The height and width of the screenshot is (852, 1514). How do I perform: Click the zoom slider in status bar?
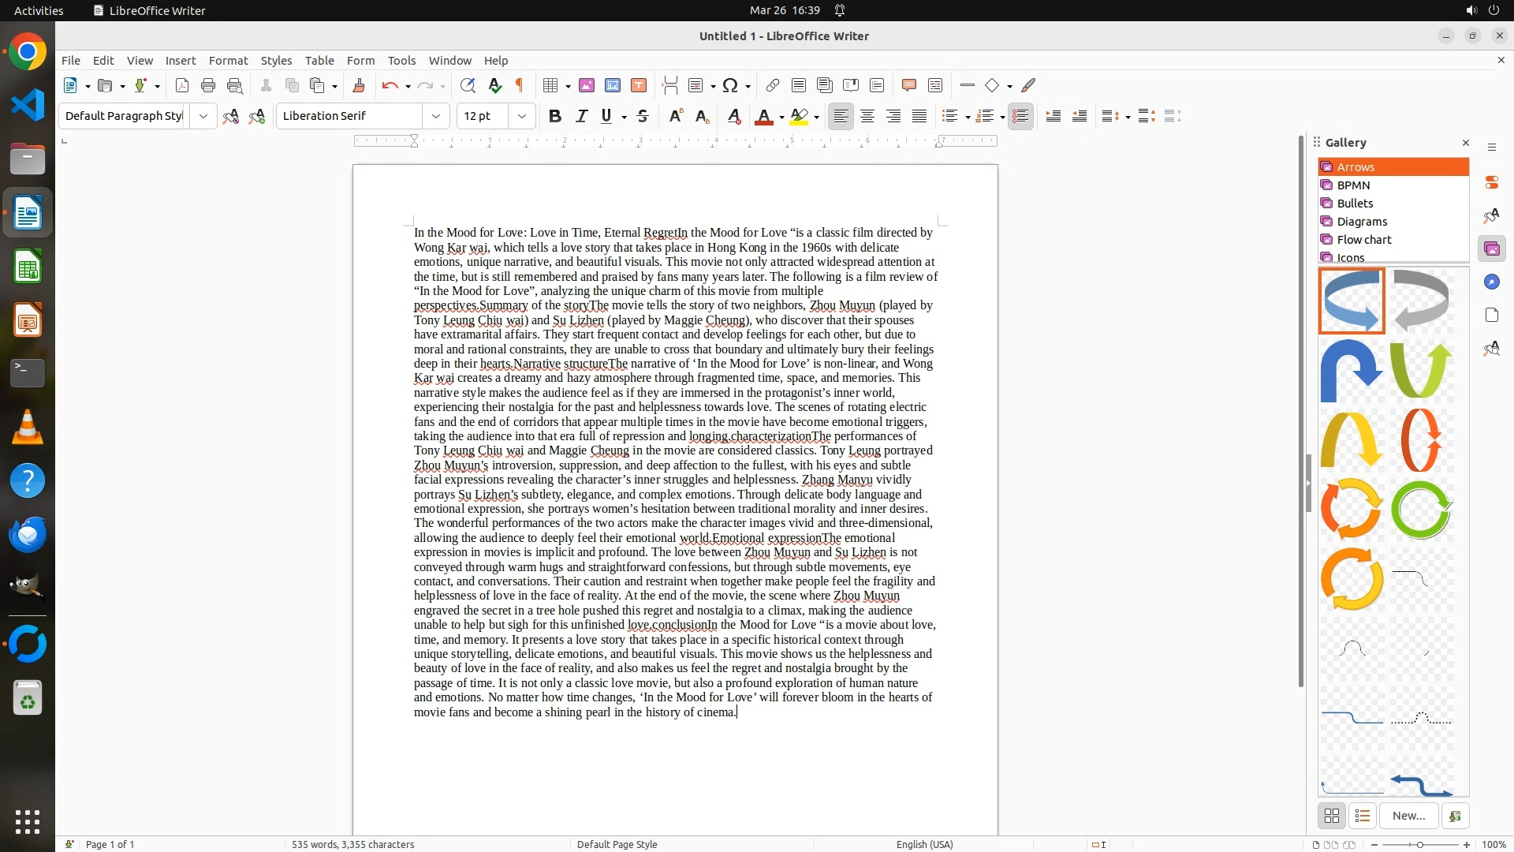(x=1420, y=844)
